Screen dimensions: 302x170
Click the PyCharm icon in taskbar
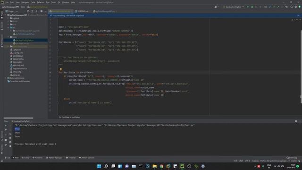182,166
